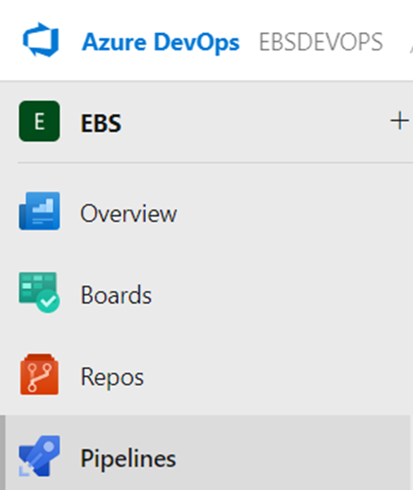Select the Boards kanban icon

pyautogui.click(x=39, y=292)
